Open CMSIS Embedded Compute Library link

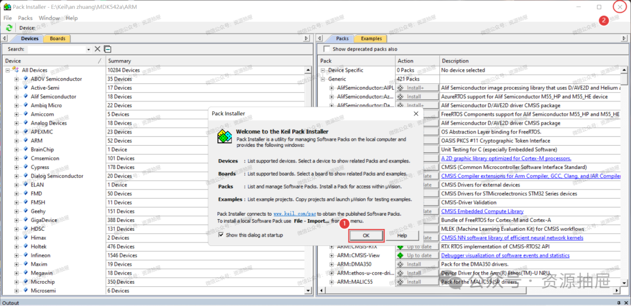482,211
